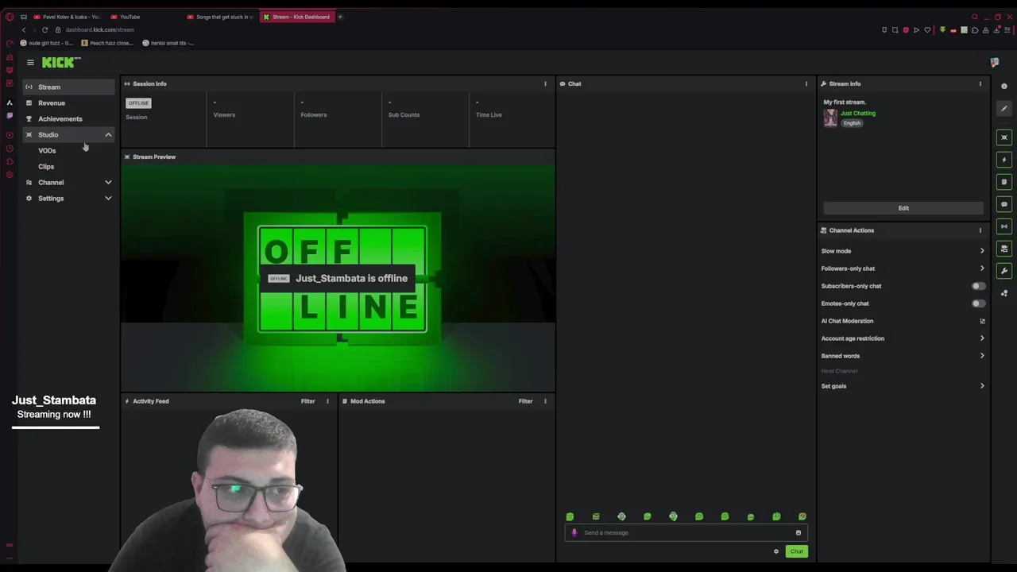Open chat settings gear icon
This screenshot has width=1017, height=572.
pyautogui.click(x=776, y=551)
